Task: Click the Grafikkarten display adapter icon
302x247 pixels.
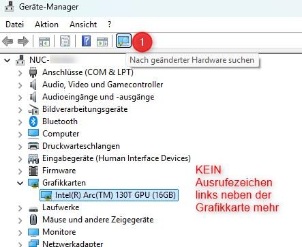Action: click(x=33, y=184)
